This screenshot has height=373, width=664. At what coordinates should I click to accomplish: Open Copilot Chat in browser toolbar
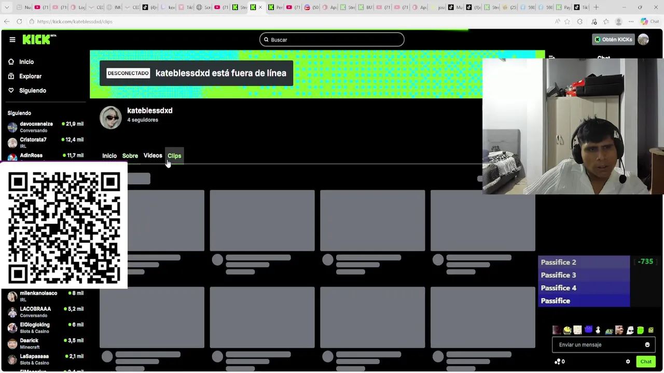point(649,22)
